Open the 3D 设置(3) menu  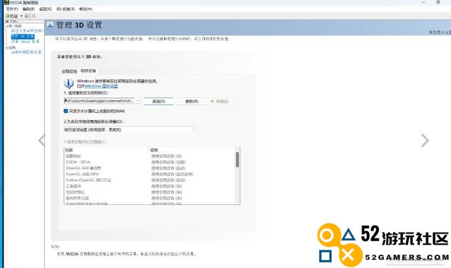point(65,9)
